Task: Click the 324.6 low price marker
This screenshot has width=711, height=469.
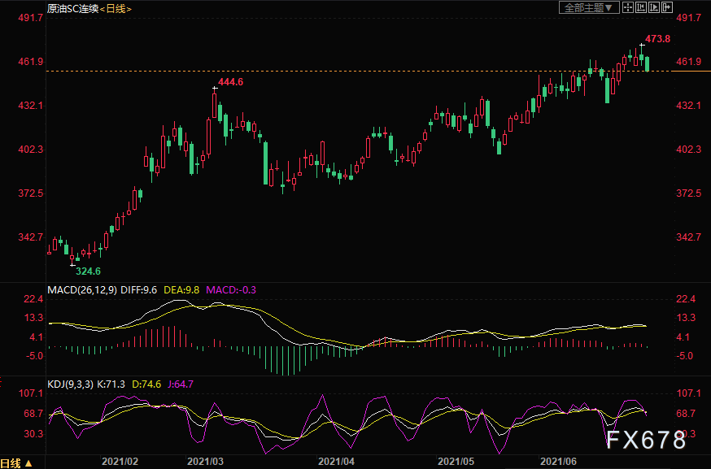Action: [88, 271]
